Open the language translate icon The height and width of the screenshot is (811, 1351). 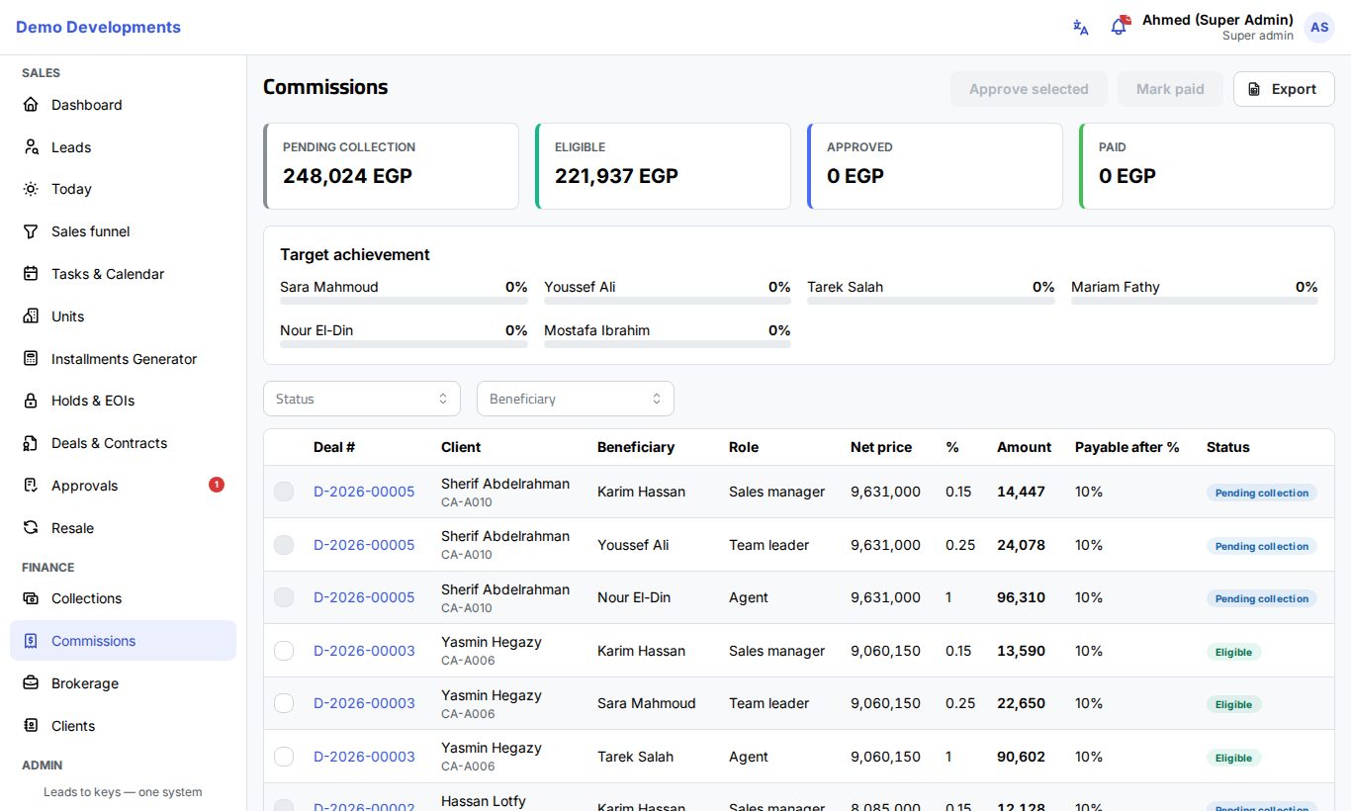(1081, 28)
